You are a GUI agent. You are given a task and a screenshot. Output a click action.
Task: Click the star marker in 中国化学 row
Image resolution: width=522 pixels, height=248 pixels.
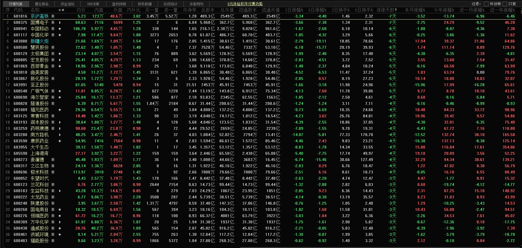coord(60,35)
